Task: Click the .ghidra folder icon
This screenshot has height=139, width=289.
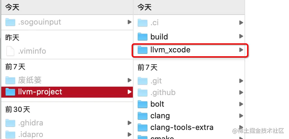Action: click(x=10, y=123)
